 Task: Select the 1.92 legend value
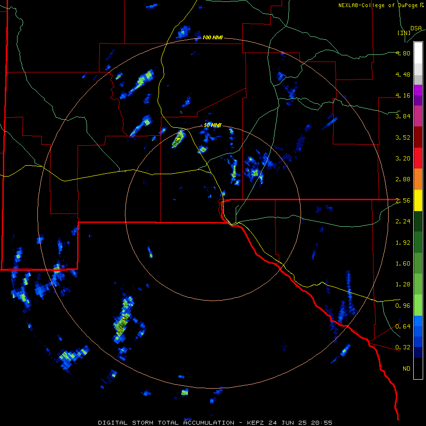click(x=403, y=243)
